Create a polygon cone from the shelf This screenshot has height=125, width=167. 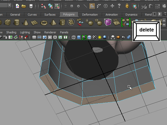pos(26,22)
